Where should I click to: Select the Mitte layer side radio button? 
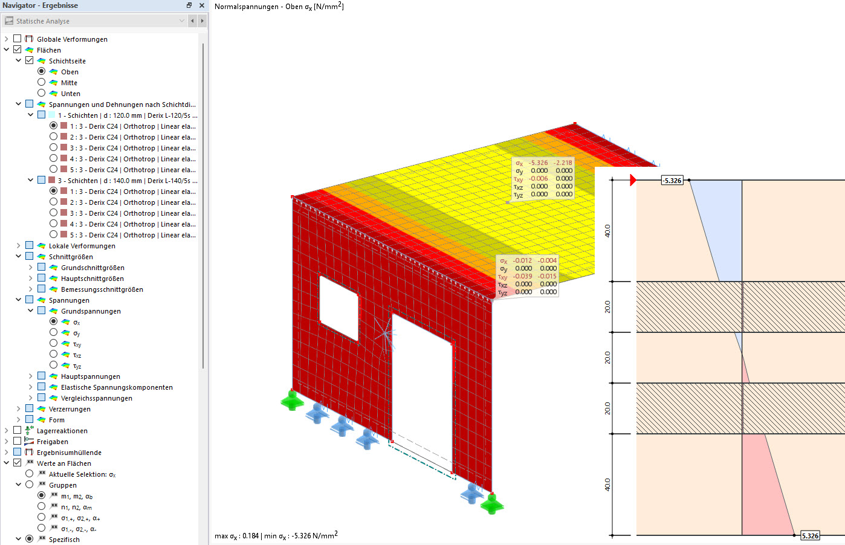[41, 82]
